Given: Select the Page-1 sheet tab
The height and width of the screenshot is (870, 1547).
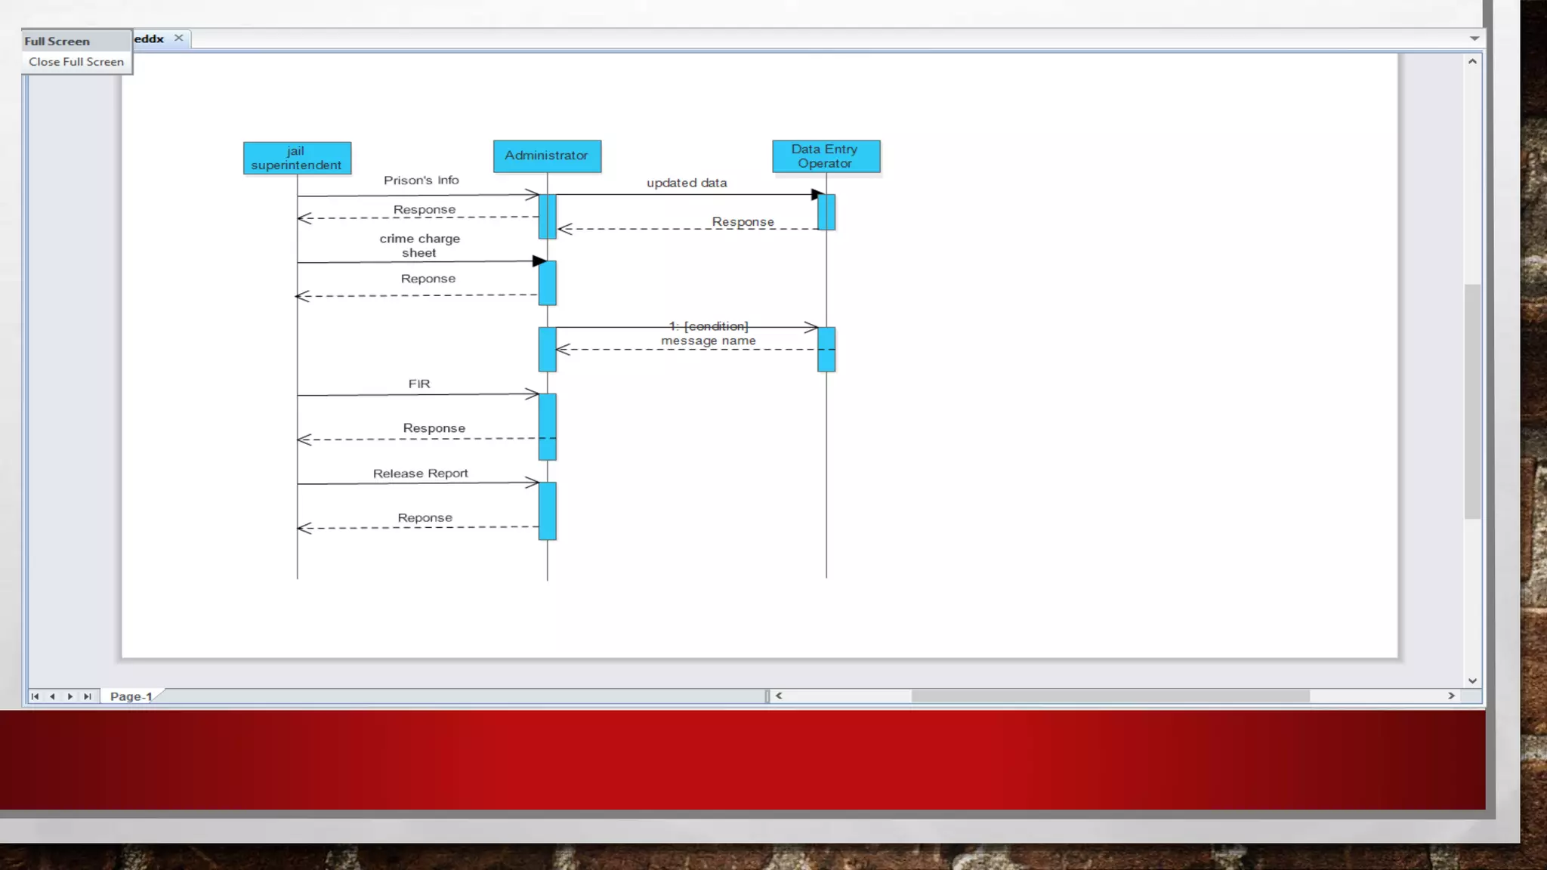Looking at the screenshot, I should [131, 696].
